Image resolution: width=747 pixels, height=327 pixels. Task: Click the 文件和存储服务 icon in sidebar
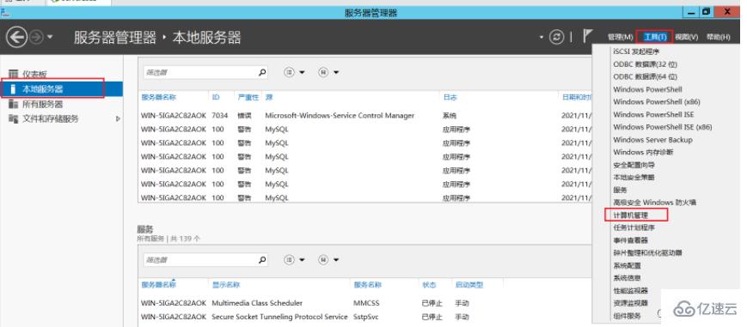tap(14, 119)
